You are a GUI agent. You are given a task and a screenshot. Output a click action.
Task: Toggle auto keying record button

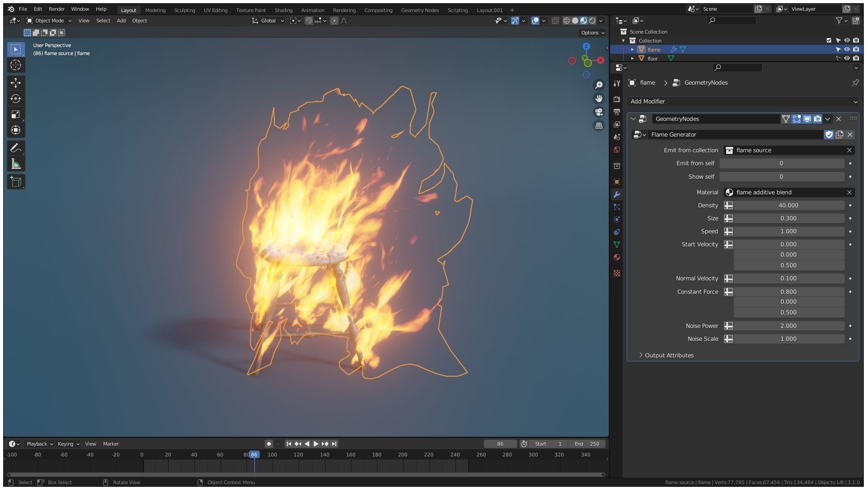(269, 444)
